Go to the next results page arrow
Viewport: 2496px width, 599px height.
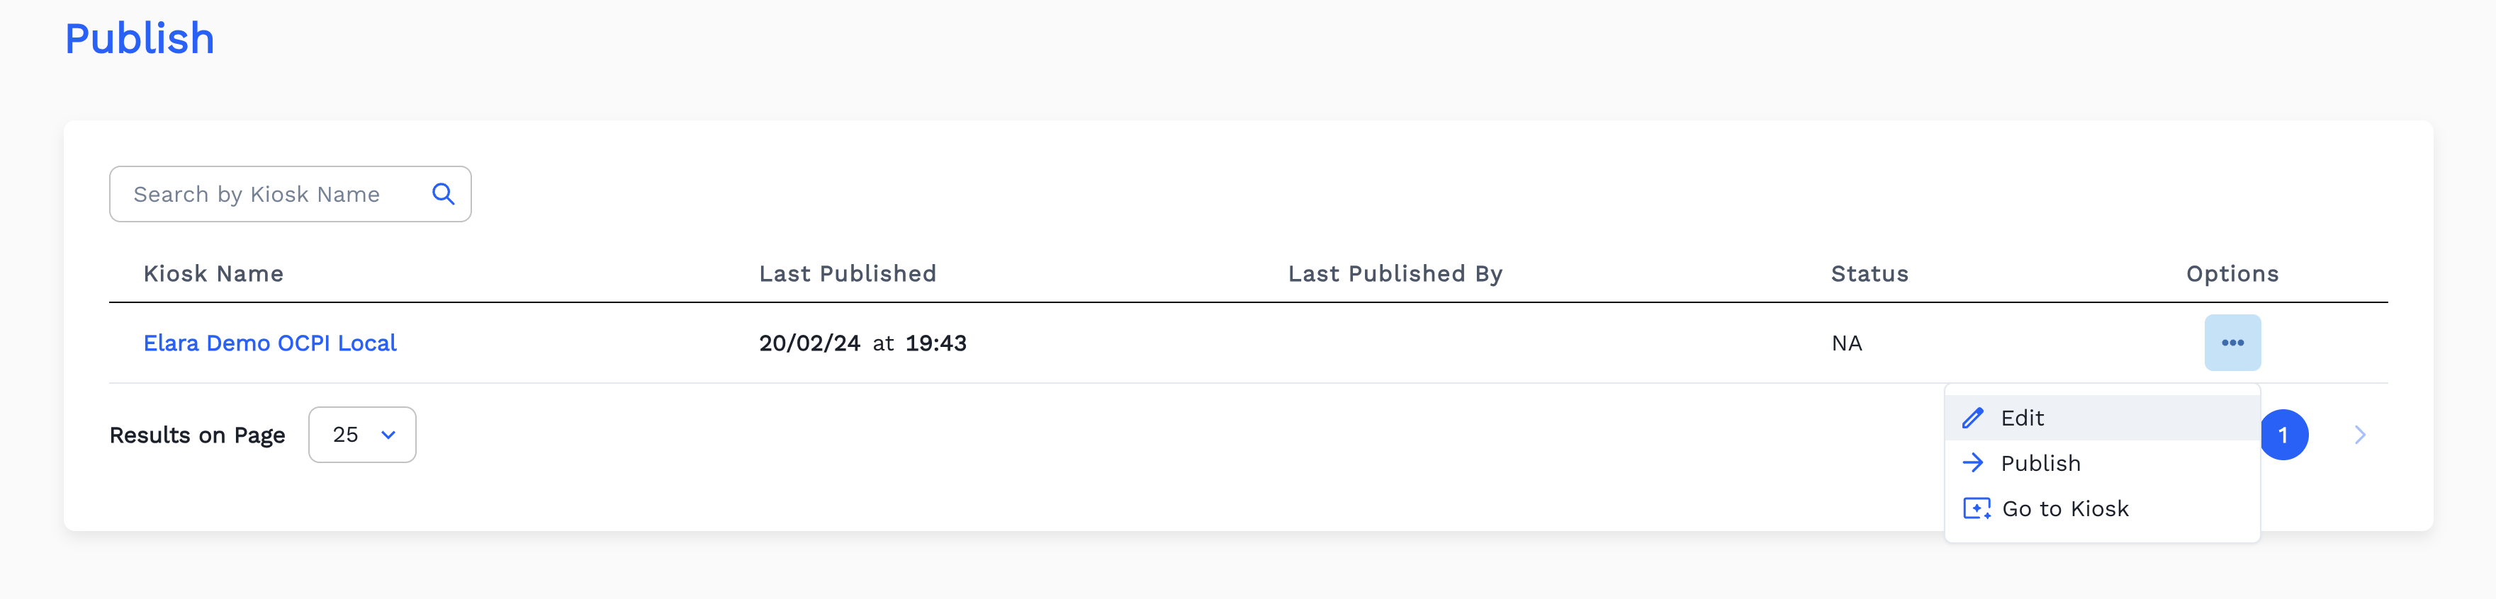click(x=2359, y=435)
